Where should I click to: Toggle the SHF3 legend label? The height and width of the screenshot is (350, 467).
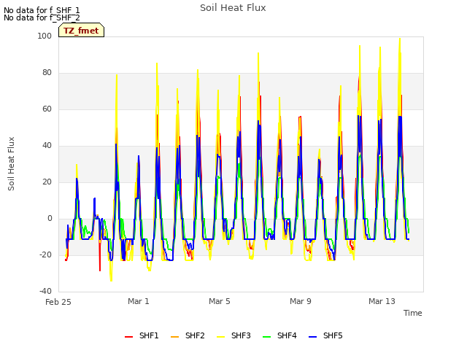241,335
